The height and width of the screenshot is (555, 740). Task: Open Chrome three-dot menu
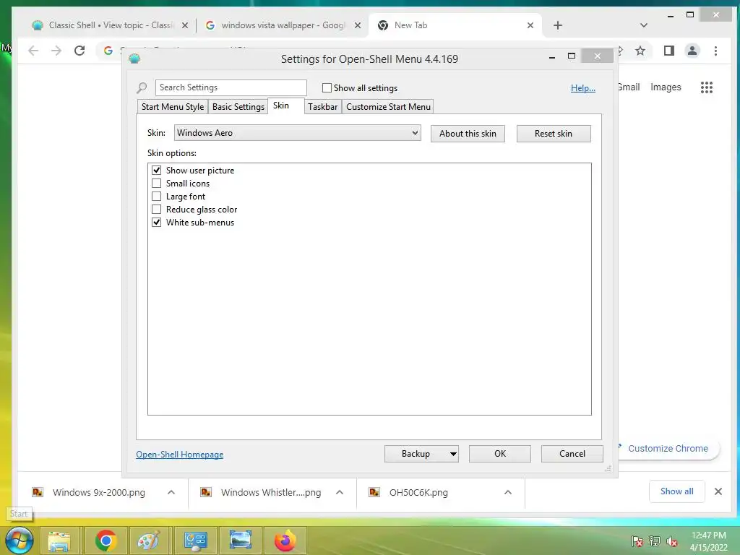click(715, 51)
